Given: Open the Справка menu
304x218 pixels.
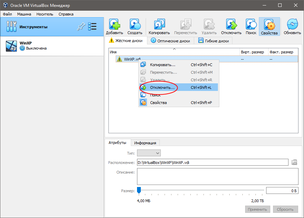Looking at the screenshot, I should click(x=66, y=14).
